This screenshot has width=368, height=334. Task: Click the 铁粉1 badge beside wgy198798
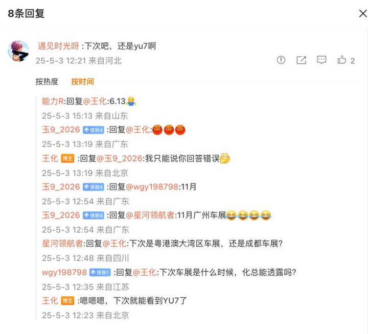(x=100, y=272)
